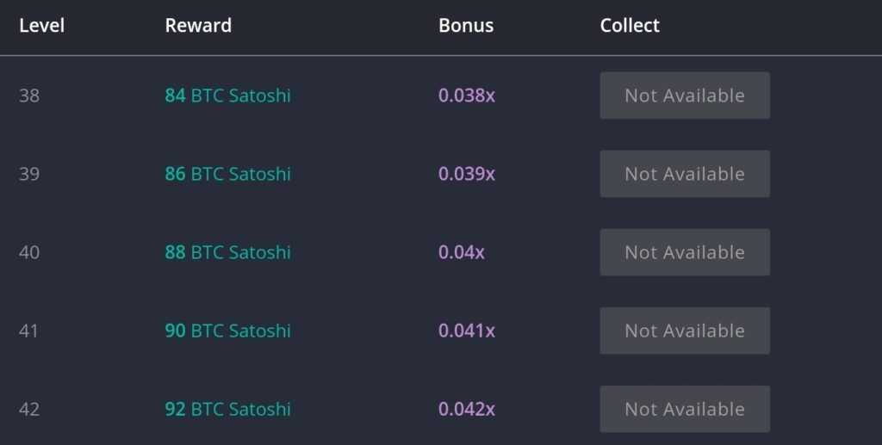Choose the 90 BTC Satoshi reward
This screenshot has width=882, height=445.
click(227, 331)
